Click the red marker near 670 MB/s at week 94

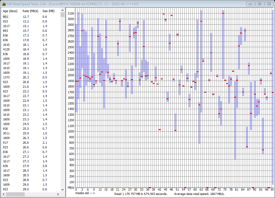click(263, 150)
